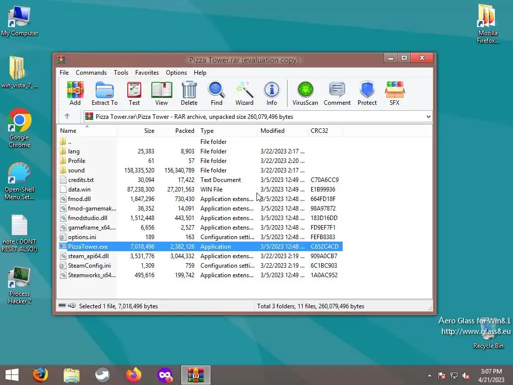Sort by Type column header

(x=227, y=131)
